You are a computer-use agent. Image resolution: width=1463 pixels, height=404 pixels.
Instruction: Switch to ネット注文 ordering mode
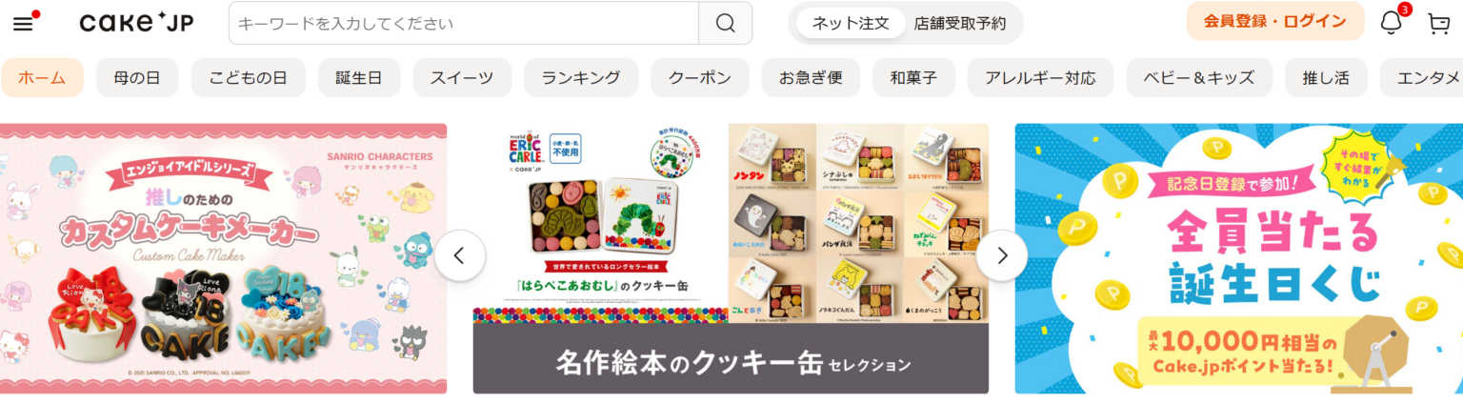pyautogui.click(x=851, y=23)
